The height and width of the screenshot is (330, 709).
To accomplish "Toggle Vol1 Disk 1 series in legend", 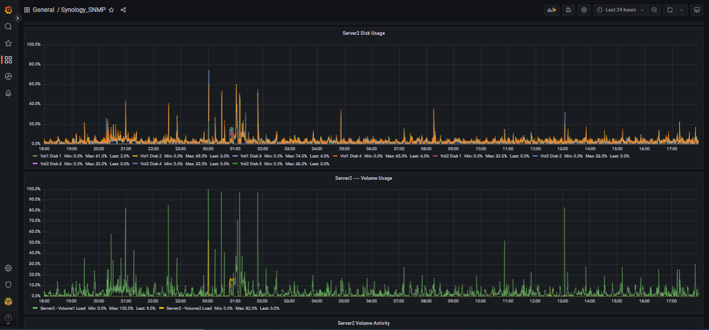I will [x=50, y=156].
